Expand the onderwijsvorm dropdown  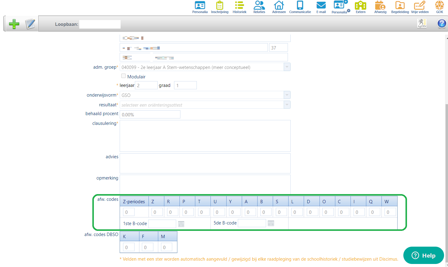point(287,95)
